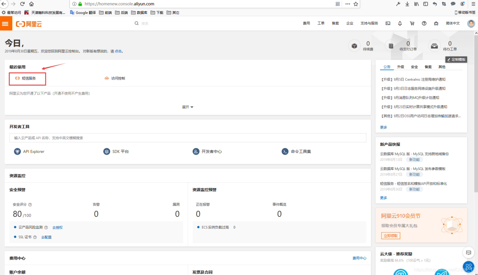Reload the browser page

pos(22,4)
